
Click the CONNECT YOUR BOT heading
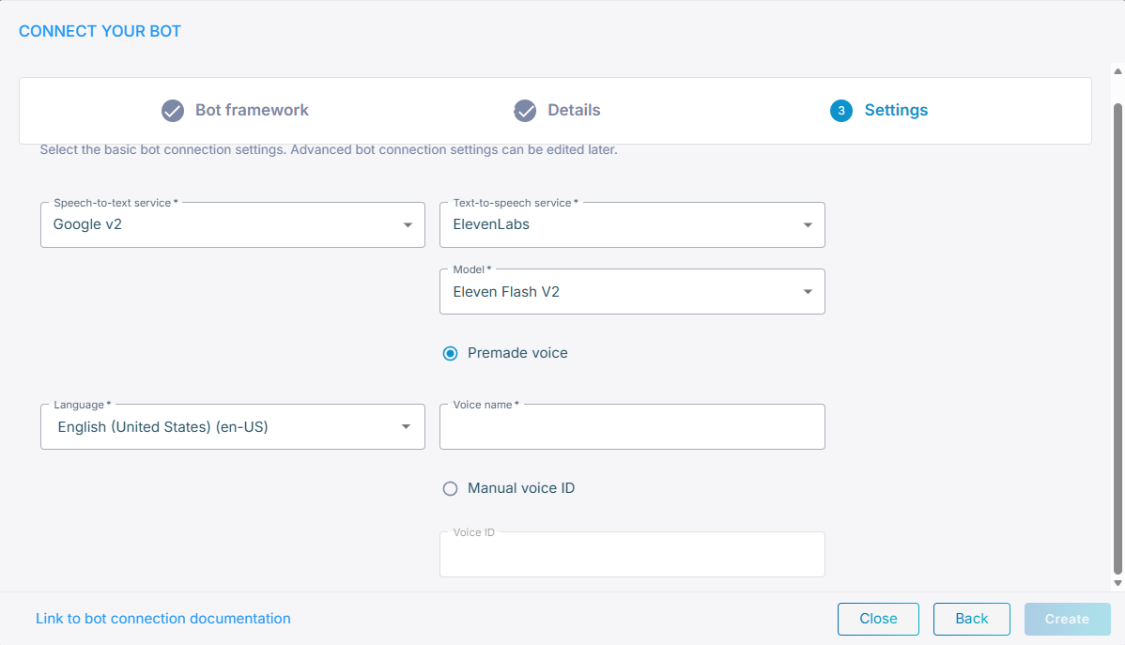pyautogui.click(x=100, y=32)
